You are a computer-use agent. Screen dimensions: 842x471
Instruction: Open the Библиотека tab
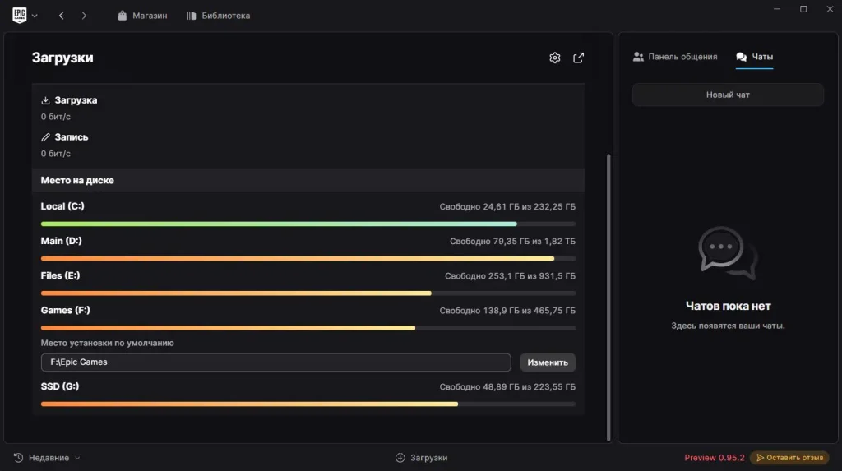pos(219,16)
